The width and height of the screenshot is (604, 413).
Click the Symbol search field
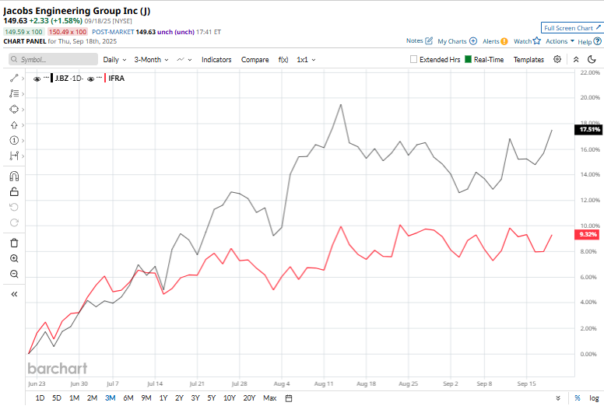click(53, 59)
